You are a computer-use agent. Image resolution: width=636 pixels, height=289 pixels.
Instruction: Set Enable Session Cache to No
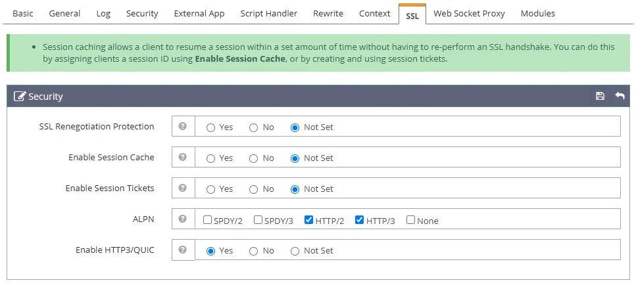[253, 158]
